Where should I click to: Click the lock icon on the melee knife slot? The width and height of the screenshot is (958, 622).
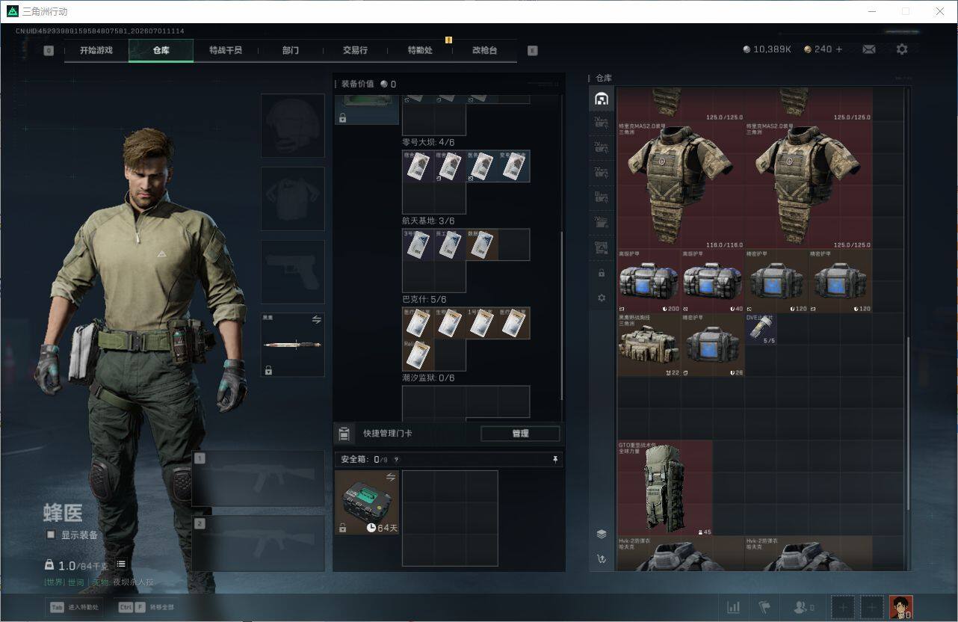pyautogui.click(x=268, y=370)
